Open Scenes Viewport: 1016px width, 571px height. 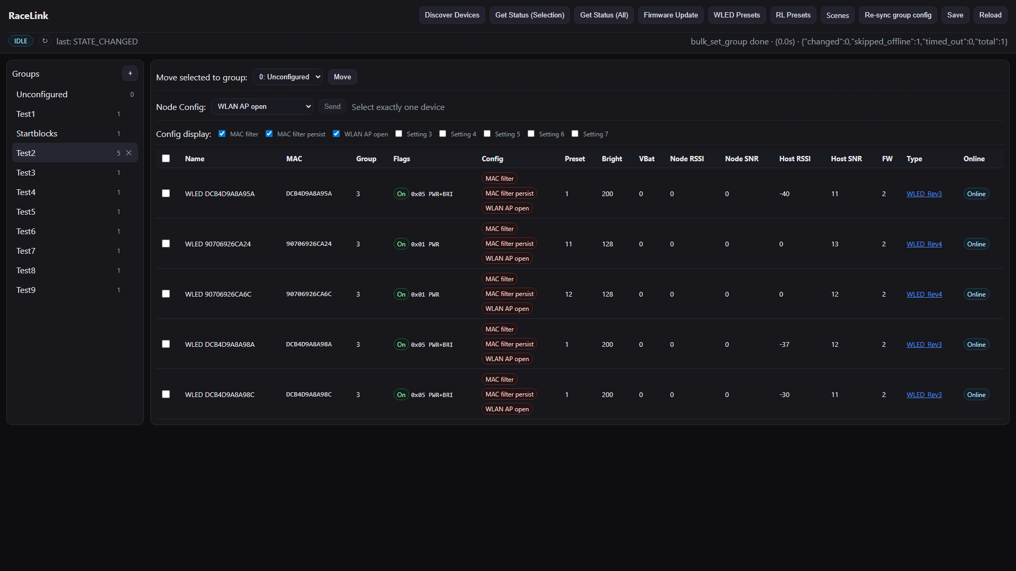[838, 15]
